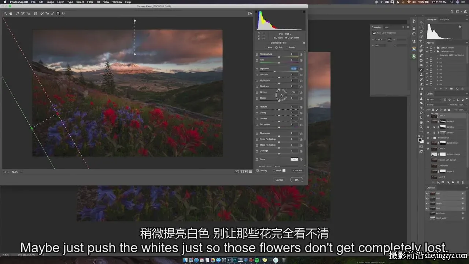The height and width of the screenshot is (264, 469).
Task: Increase Whites using its plus icon
Action: [301, 92]
